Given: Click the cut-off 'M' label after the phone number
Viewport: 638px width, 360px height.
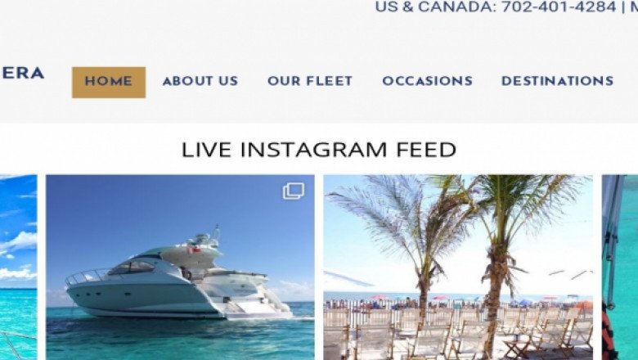Looking at the screenshot, I should (x=634, y=7).
